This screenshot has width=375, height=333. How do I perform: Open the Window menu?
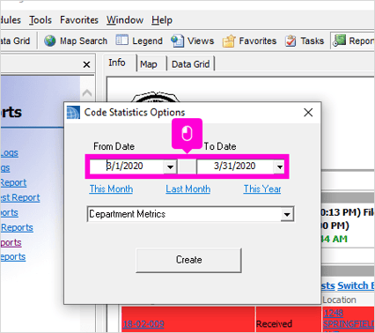tap(125, 20)
